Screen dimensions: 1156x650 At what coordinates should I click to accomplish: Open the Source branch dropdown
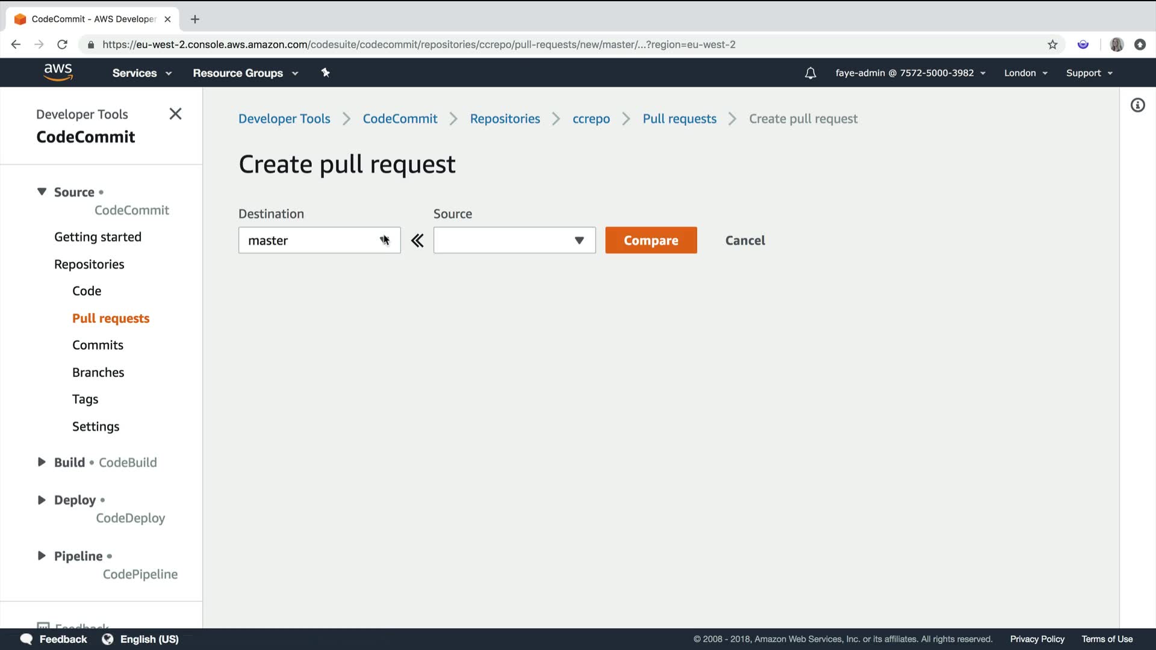(x=514, y=240)
